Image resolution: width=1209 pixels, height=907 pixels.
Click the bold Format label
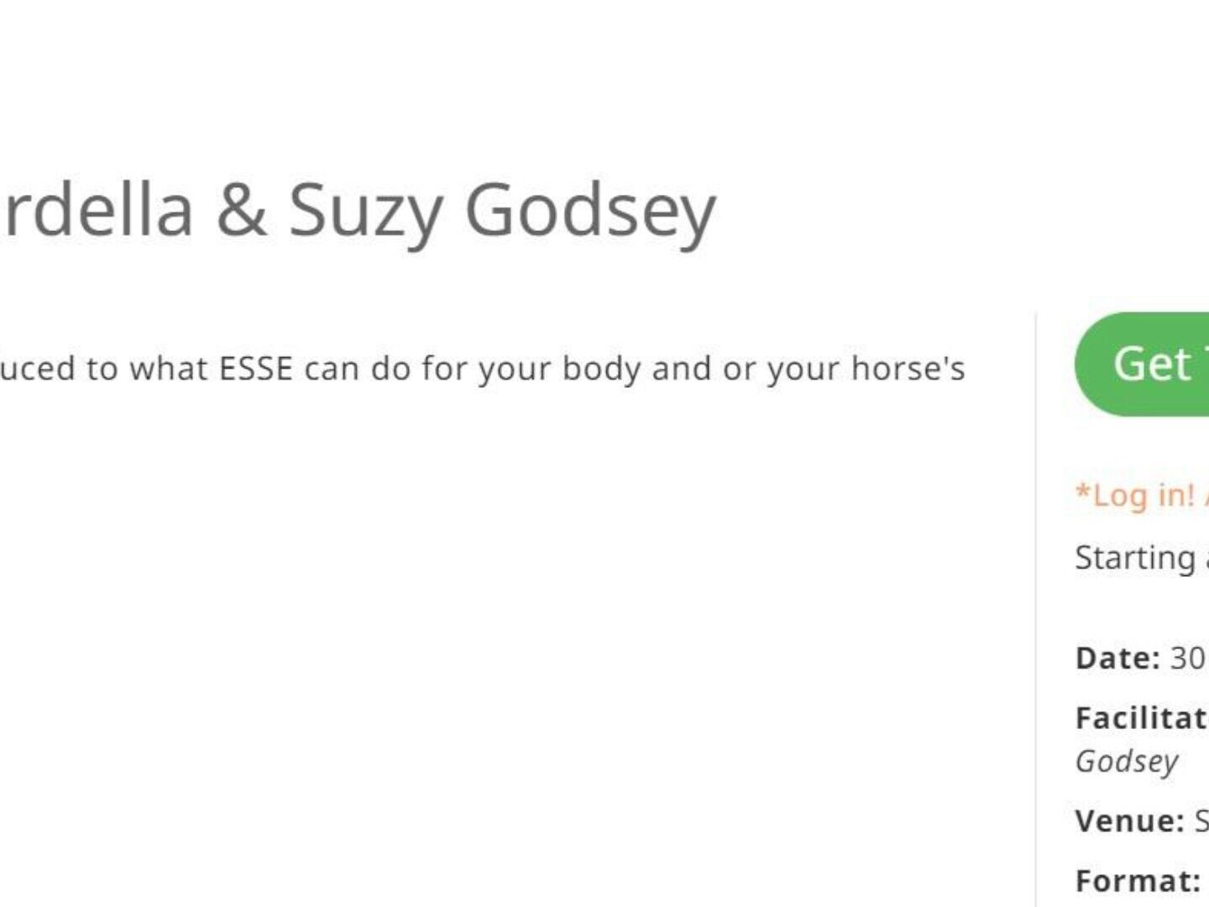[1138, 881]
